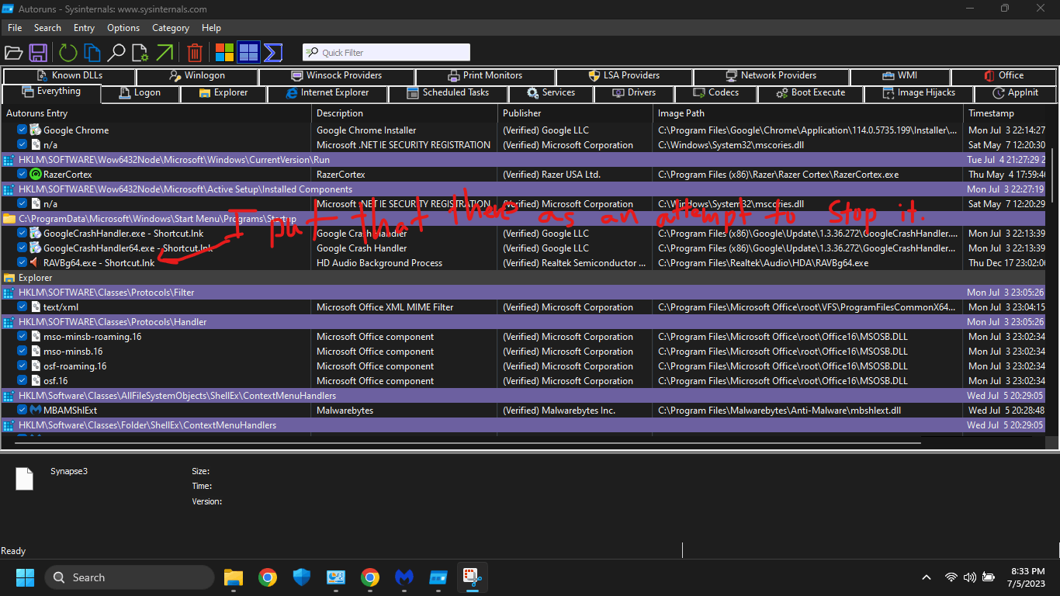
Task: Select the 'osf.16' entry row
Action: (524, 381)
